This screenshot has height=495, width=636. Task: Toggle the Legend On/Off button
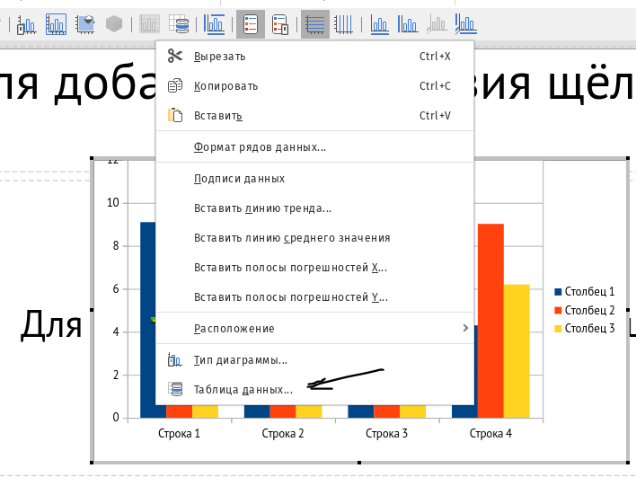point(251,25)
